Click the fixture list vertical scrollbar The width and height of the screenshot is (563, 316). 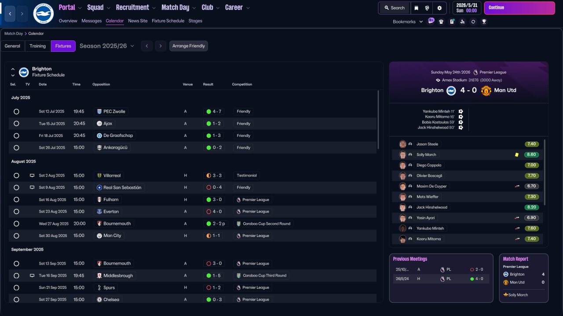tap(378, 120)
